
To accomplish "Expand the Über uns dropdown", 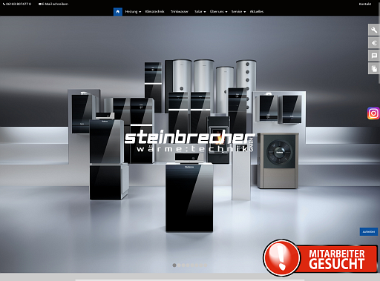I will click(218, 12).
